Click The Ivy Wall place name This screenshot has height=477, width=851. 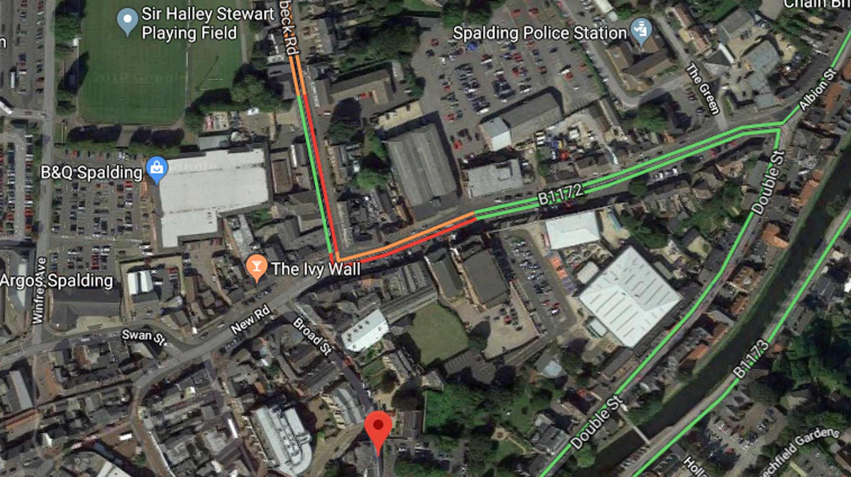point(316,269)
